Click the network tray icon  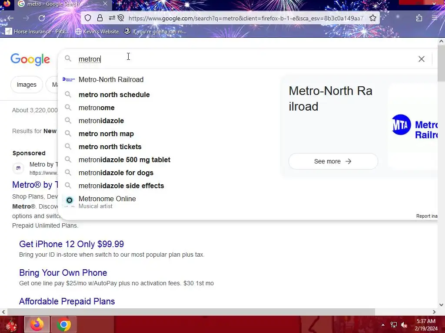click(x=394, y=325)
